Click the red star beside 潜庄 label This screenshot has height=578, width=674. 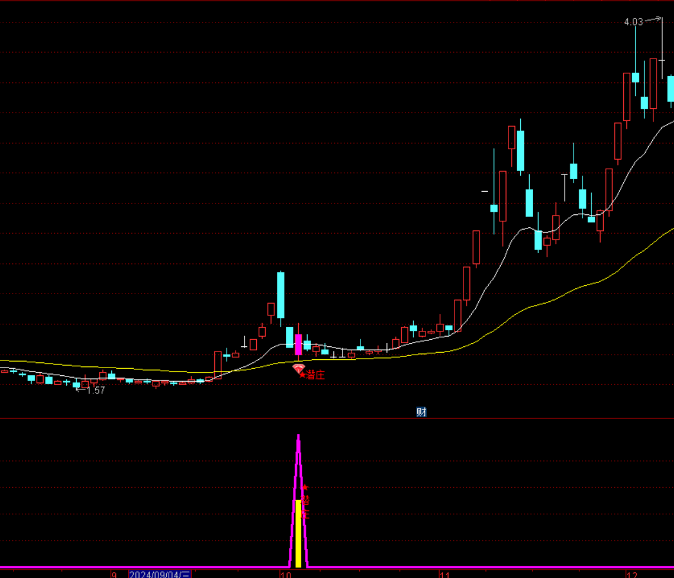click(x=303, y=375)
